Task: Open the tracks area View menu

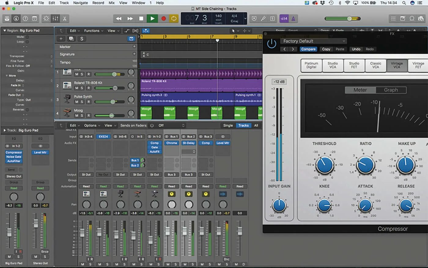Action: (113, 31)
